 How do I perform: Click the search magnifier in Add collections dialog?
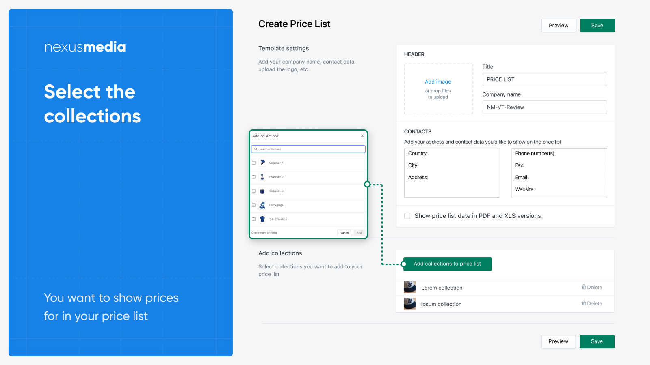[x=256, y=149]
